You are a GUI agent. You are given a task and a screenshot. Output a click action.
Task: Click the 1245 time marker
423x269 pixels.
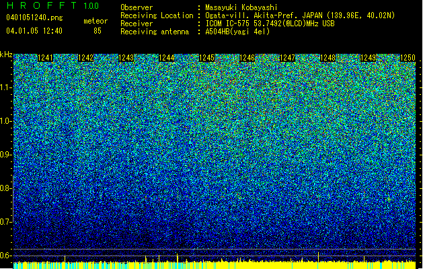tap(207, 58)
